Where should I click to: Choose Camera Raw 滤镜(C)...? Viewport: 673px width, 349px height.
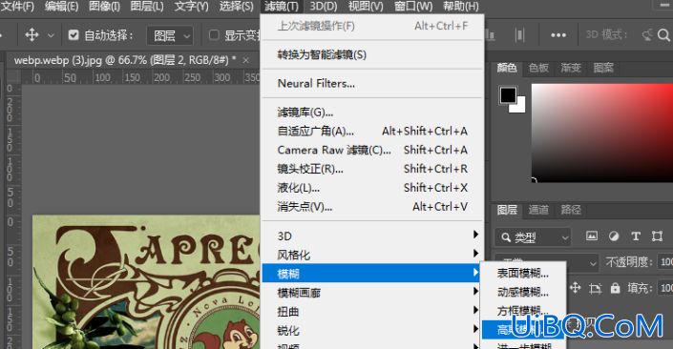372,150
